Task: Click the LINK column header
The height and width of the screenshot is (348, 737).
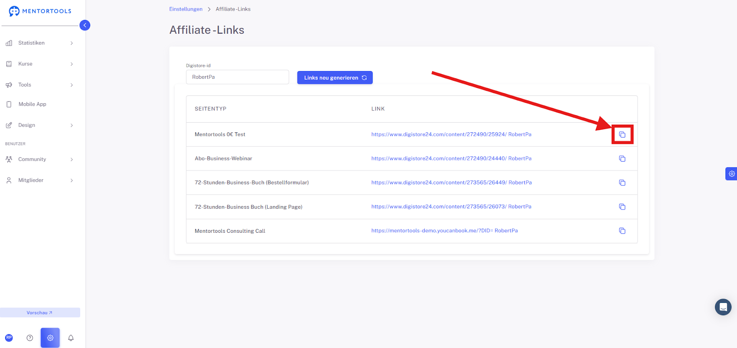Action: pyautogui.click(x=378, y=109)
